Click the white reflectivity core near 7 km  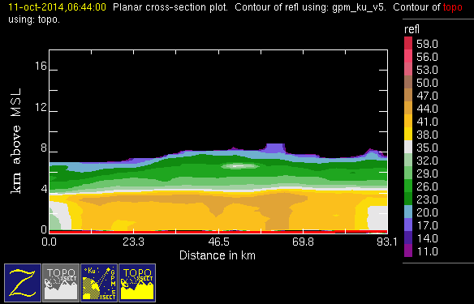point(239,165)
